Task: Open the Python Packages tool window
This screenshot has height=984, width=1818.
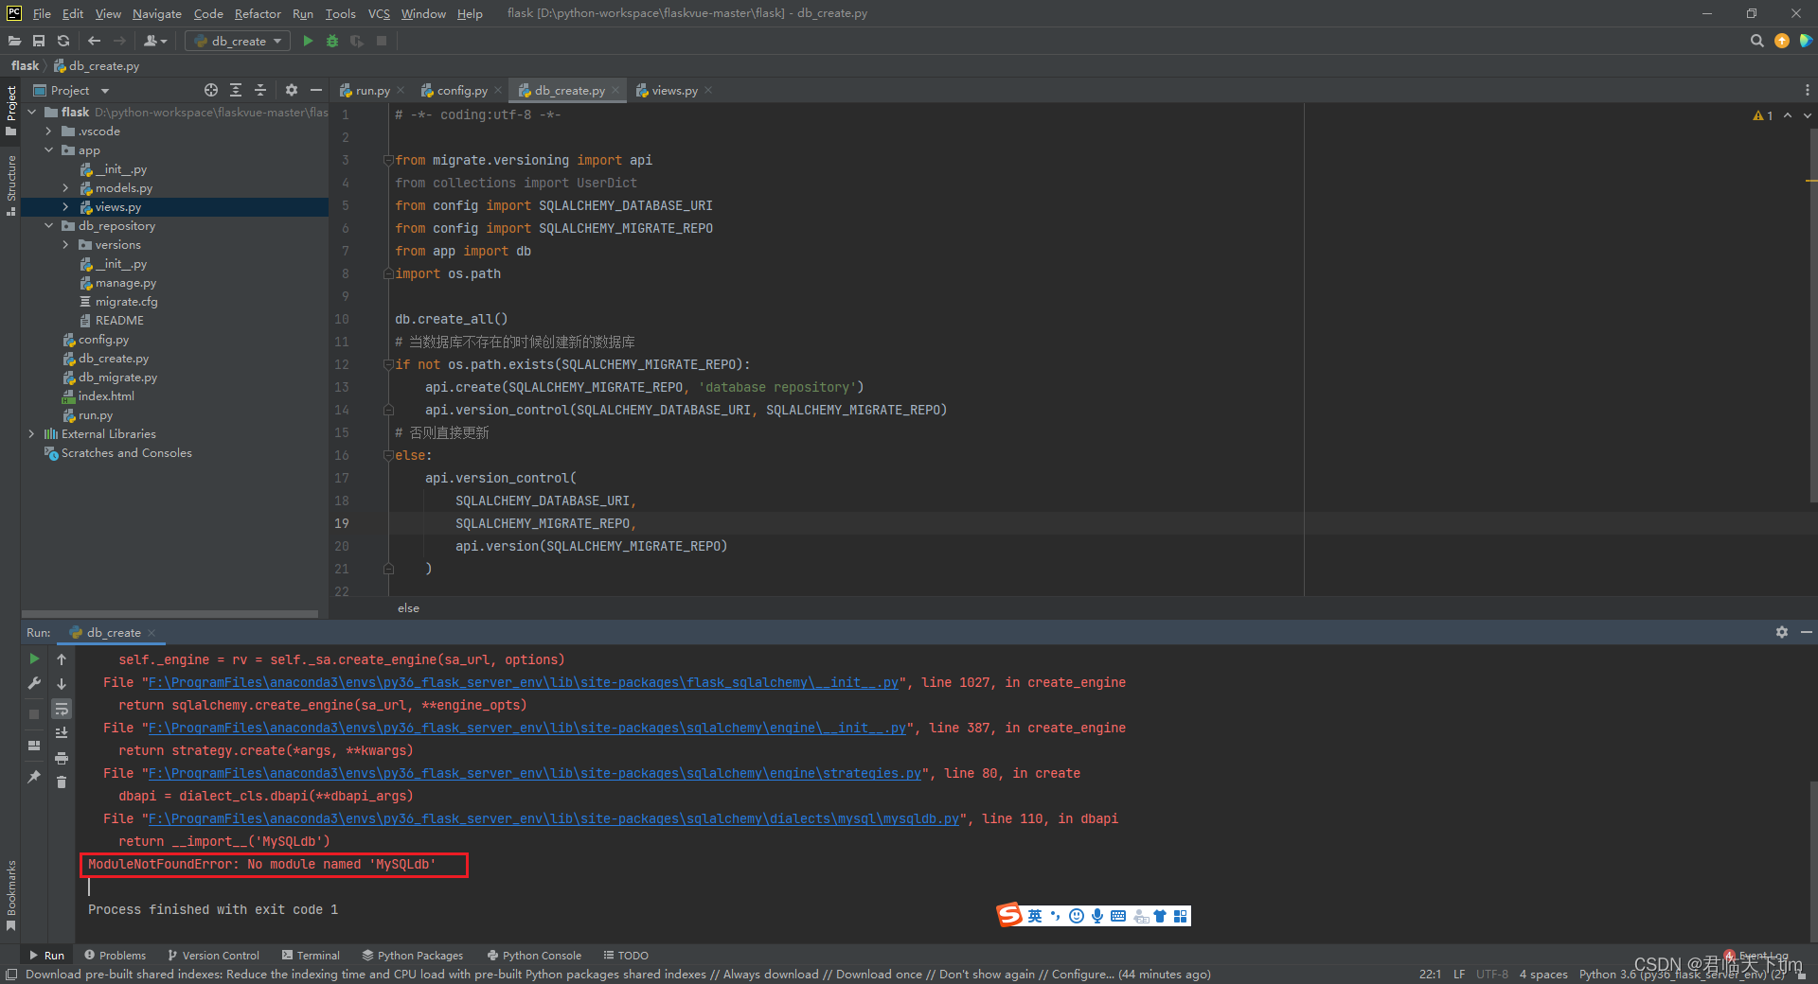Action: [x=413, y=955]
